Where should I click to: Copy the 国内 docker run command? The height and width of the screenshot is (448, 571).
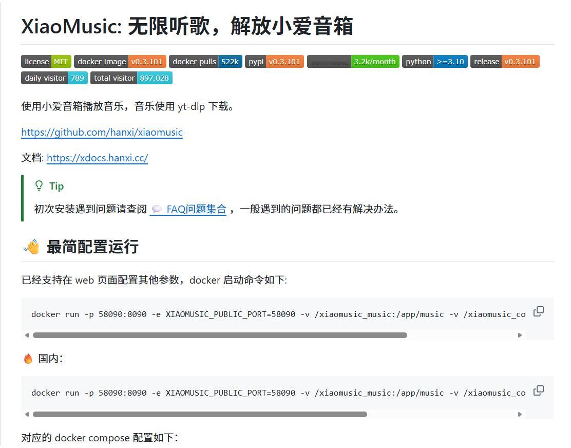coord(538,390)
